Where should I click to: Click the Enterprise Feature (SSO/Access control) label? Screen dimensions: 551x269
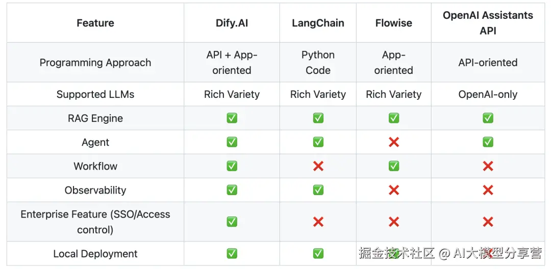coord(95,222)
